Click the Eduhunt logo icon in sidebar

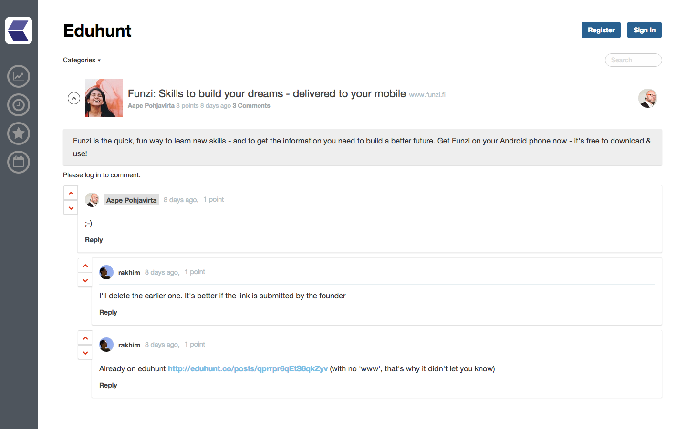pyautogui.click(x=19, y=31)
